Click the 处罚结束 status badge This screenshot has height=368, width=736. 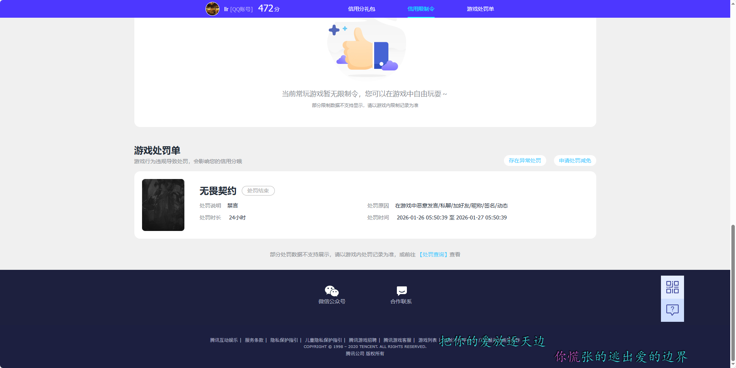[x=258, y=191]
